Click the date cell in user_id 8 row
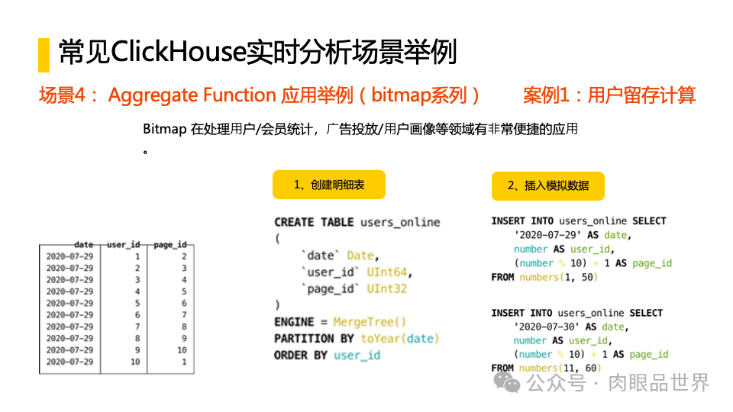The height and width of the screenshot is (412, 733). pos(69,338)
